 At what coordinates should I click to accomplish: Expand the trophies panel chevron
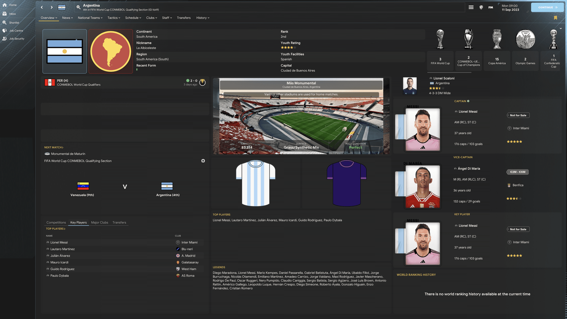tap(561, 28)
